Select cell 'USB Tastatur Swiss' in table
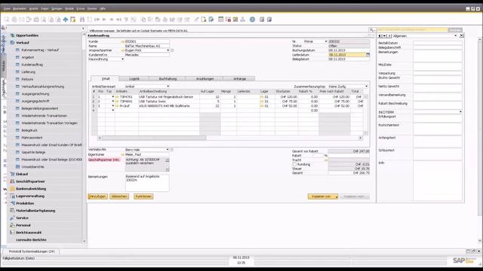Screen dimensions: 483x271 [168, 102]
